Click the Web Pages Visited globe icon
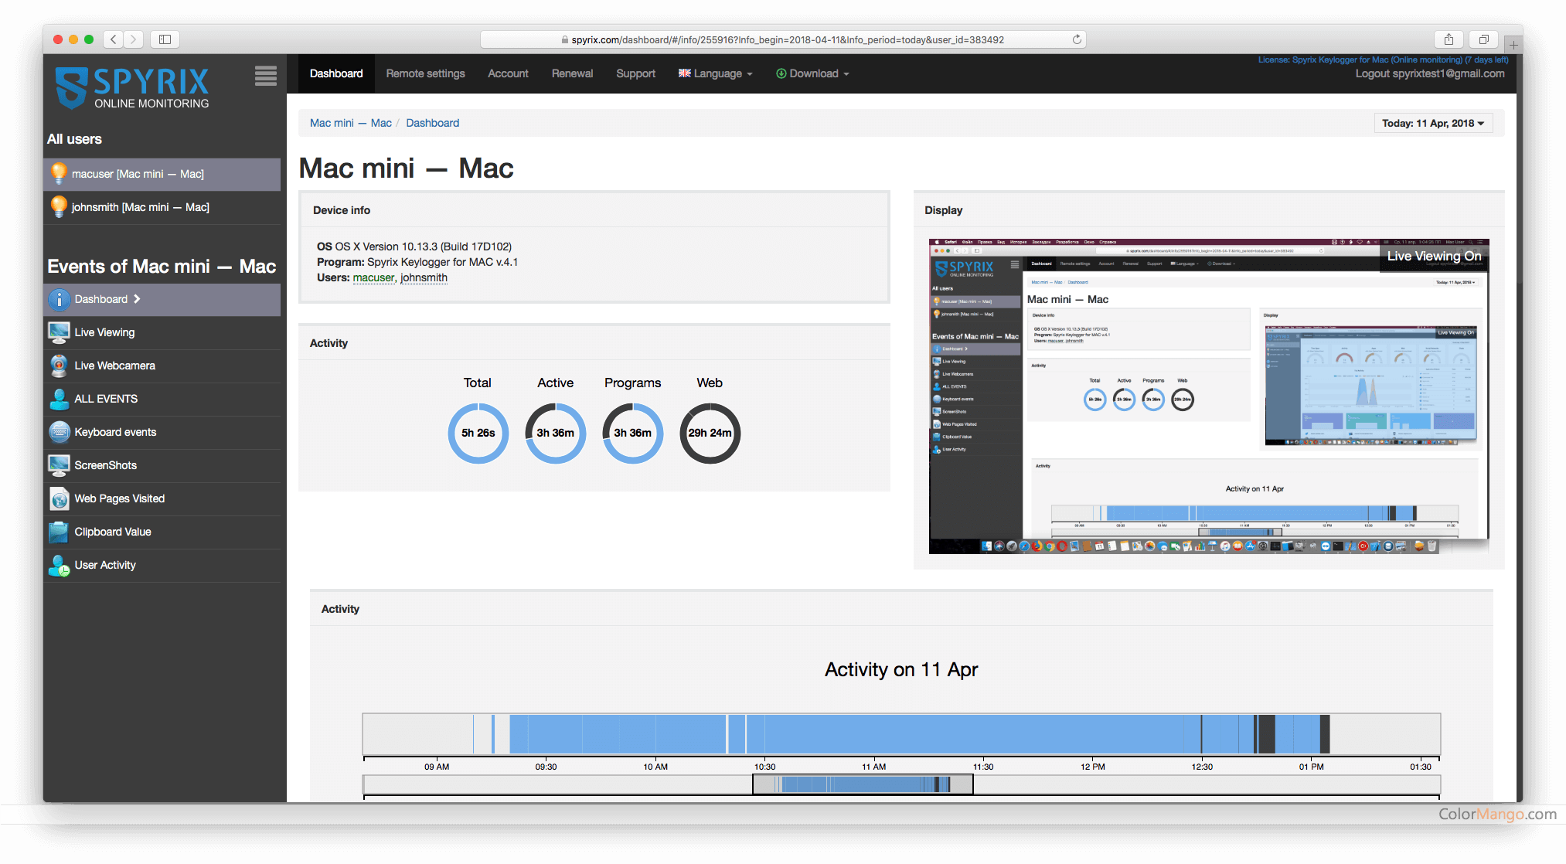1566x864 pixels. (x=59, y=498)
